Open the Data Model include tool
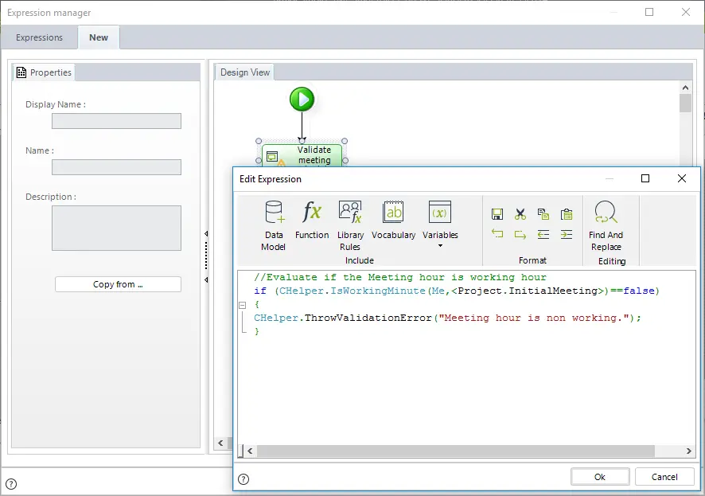 [274, 226]
